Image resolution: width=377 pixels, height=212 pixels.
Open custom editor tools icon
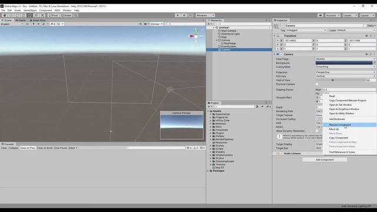42,15
